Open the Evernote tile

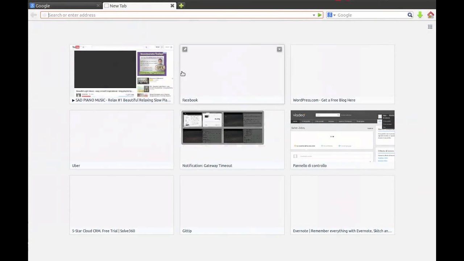click(342, 205)
